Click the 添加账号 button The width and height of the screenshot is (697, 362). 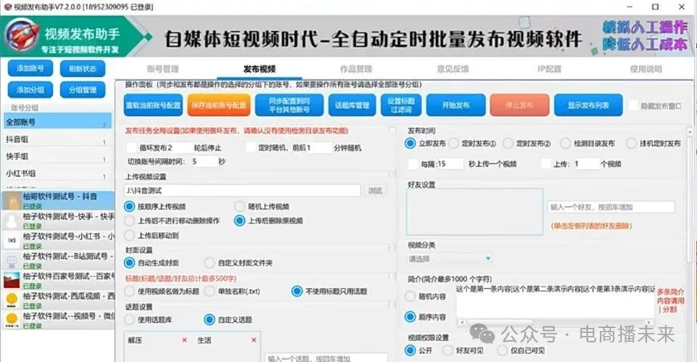[x=30, y=69]
